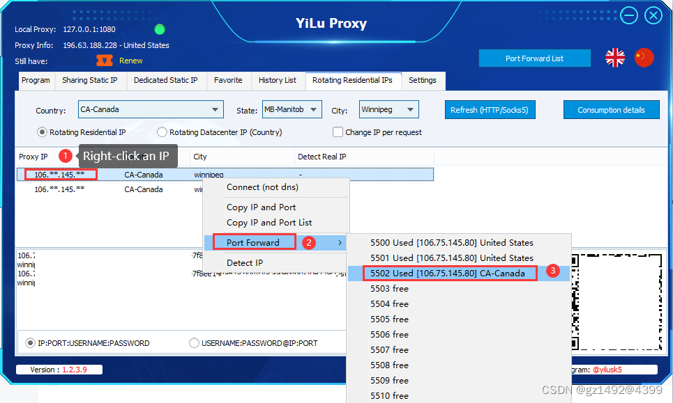Open the Favorite tab
This screenshot has width=673, height=403.
coord(228,80)
